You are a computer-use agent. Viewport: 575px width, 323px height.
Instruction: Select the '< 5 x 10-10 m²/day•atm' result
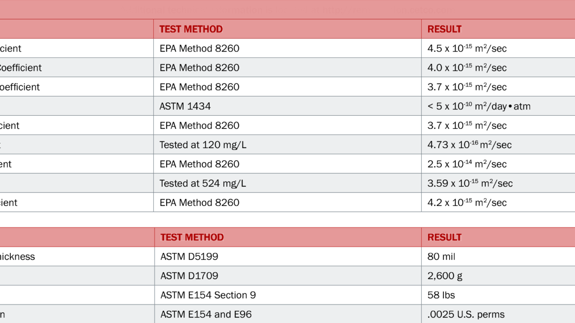479,106
